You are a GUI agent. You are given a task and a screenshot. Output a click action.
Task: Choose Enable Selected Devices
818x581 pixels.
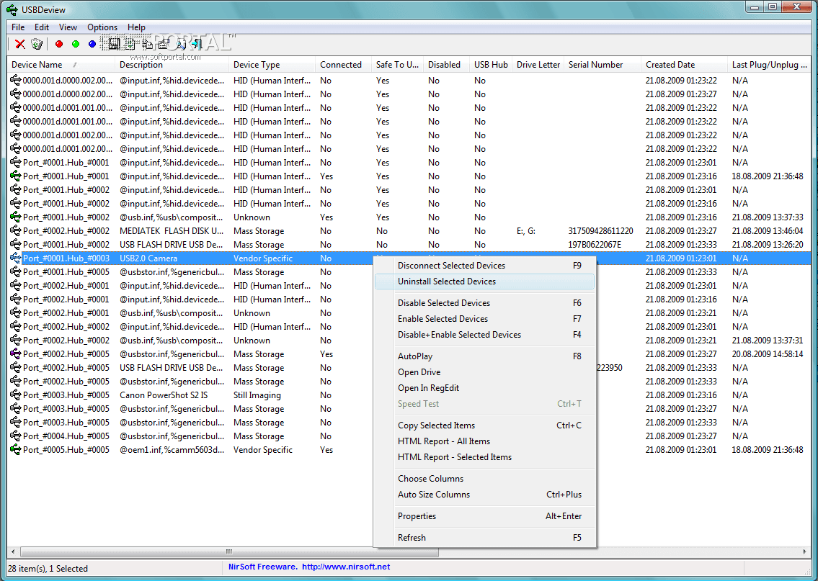click(484, 319)
